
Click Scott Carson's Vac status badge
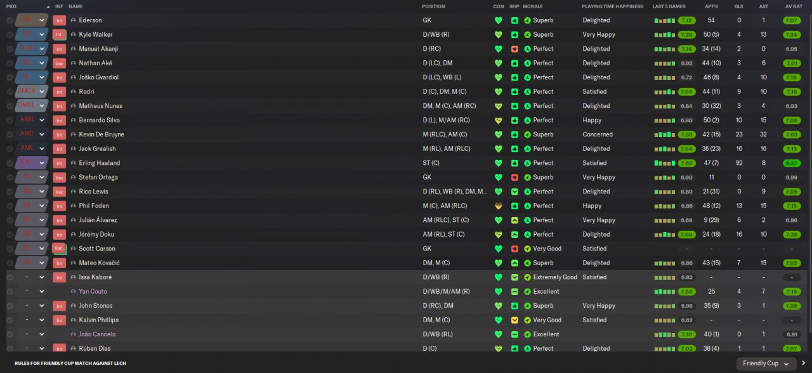[60, 249]
